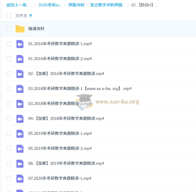
Task: Click video icon of 05.2019年考研数学真题精讲-1.mp4
Action: 20,134
